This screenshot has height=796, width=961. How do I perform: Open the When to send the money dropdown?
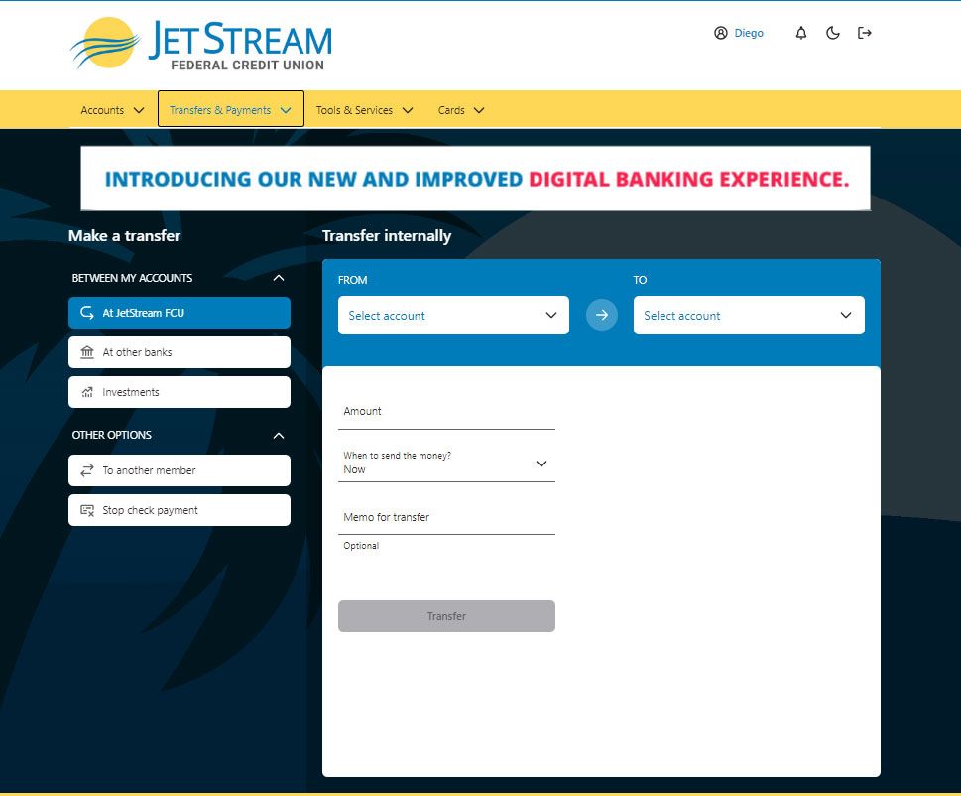541,463
